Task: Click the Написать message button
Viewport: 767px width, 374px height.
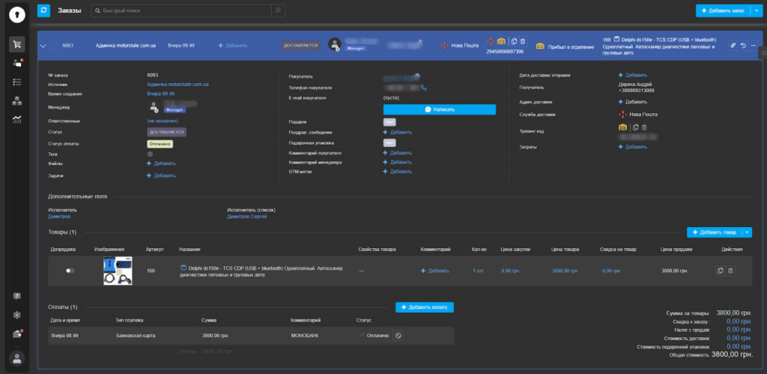Action: [x=439, y=109]
